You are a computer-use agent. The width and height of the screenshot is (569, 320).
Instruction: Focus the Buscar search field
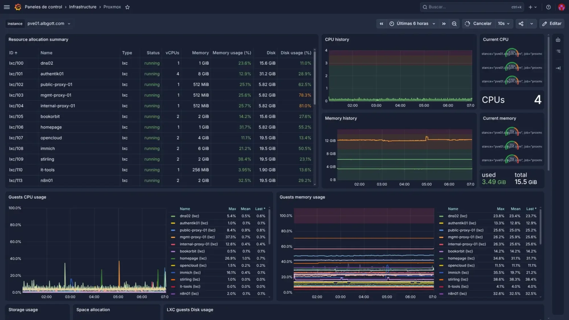coord(472,7)
